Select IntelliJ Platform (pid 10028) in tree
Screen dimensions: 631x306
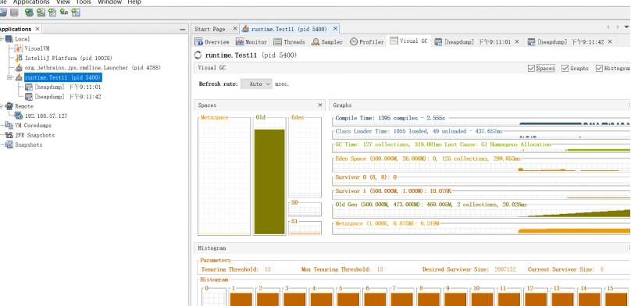pos(69,58)
